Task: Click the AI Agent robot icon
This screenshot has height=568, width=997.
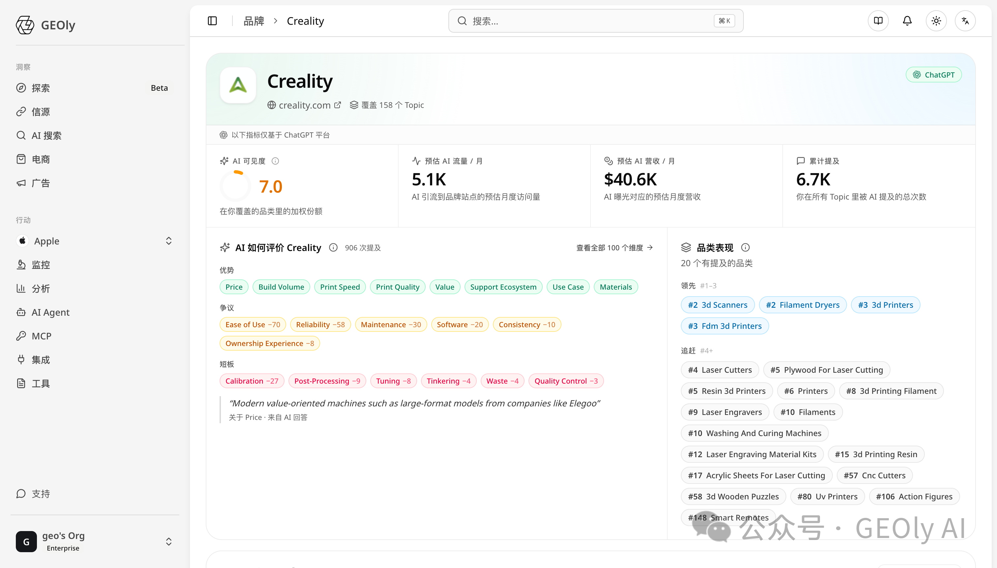Action: pos(21,312)
